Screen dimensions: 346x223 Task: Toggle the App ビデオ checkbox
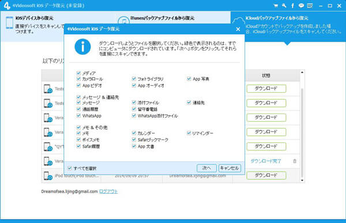[78, 85]
